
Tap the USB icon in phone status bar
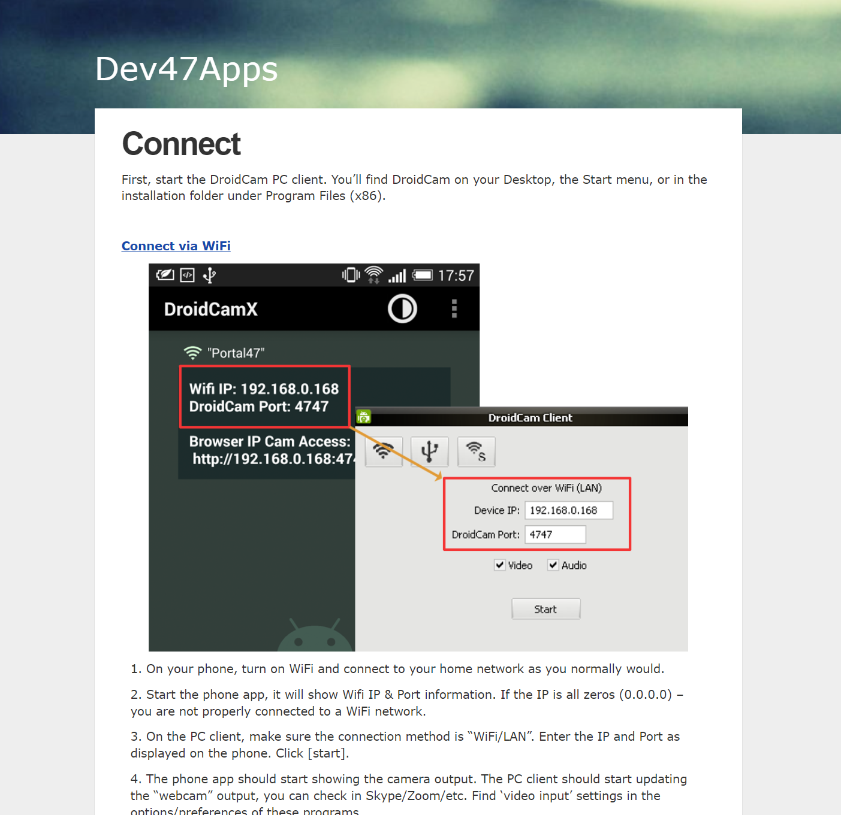[x=209, y=275]
